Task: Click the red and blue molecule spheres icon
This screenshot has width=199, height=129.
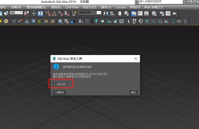Action: (21, 21)
